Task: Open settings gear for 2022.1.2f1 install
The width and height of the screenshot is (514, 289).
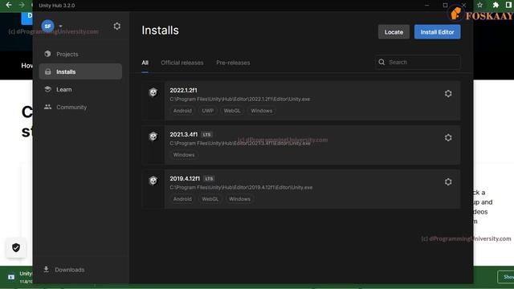Action: [448, 94]
